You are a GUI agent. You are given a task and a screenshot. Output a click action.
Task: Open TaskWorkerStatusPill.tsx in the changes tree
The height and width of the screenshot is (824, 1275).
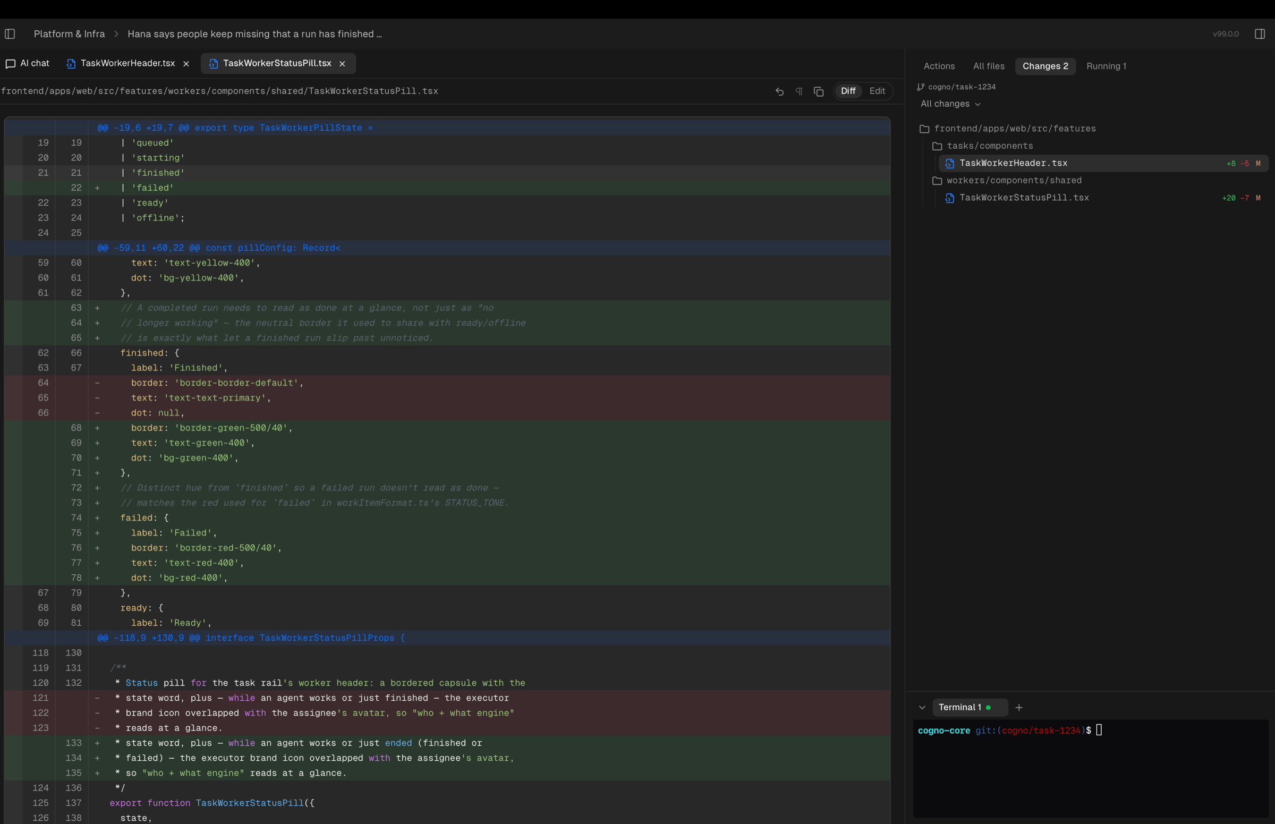pyautogui.click(x=1103, y=198)
